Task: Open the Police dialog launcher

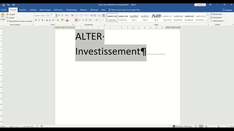Action: [73, 25]
